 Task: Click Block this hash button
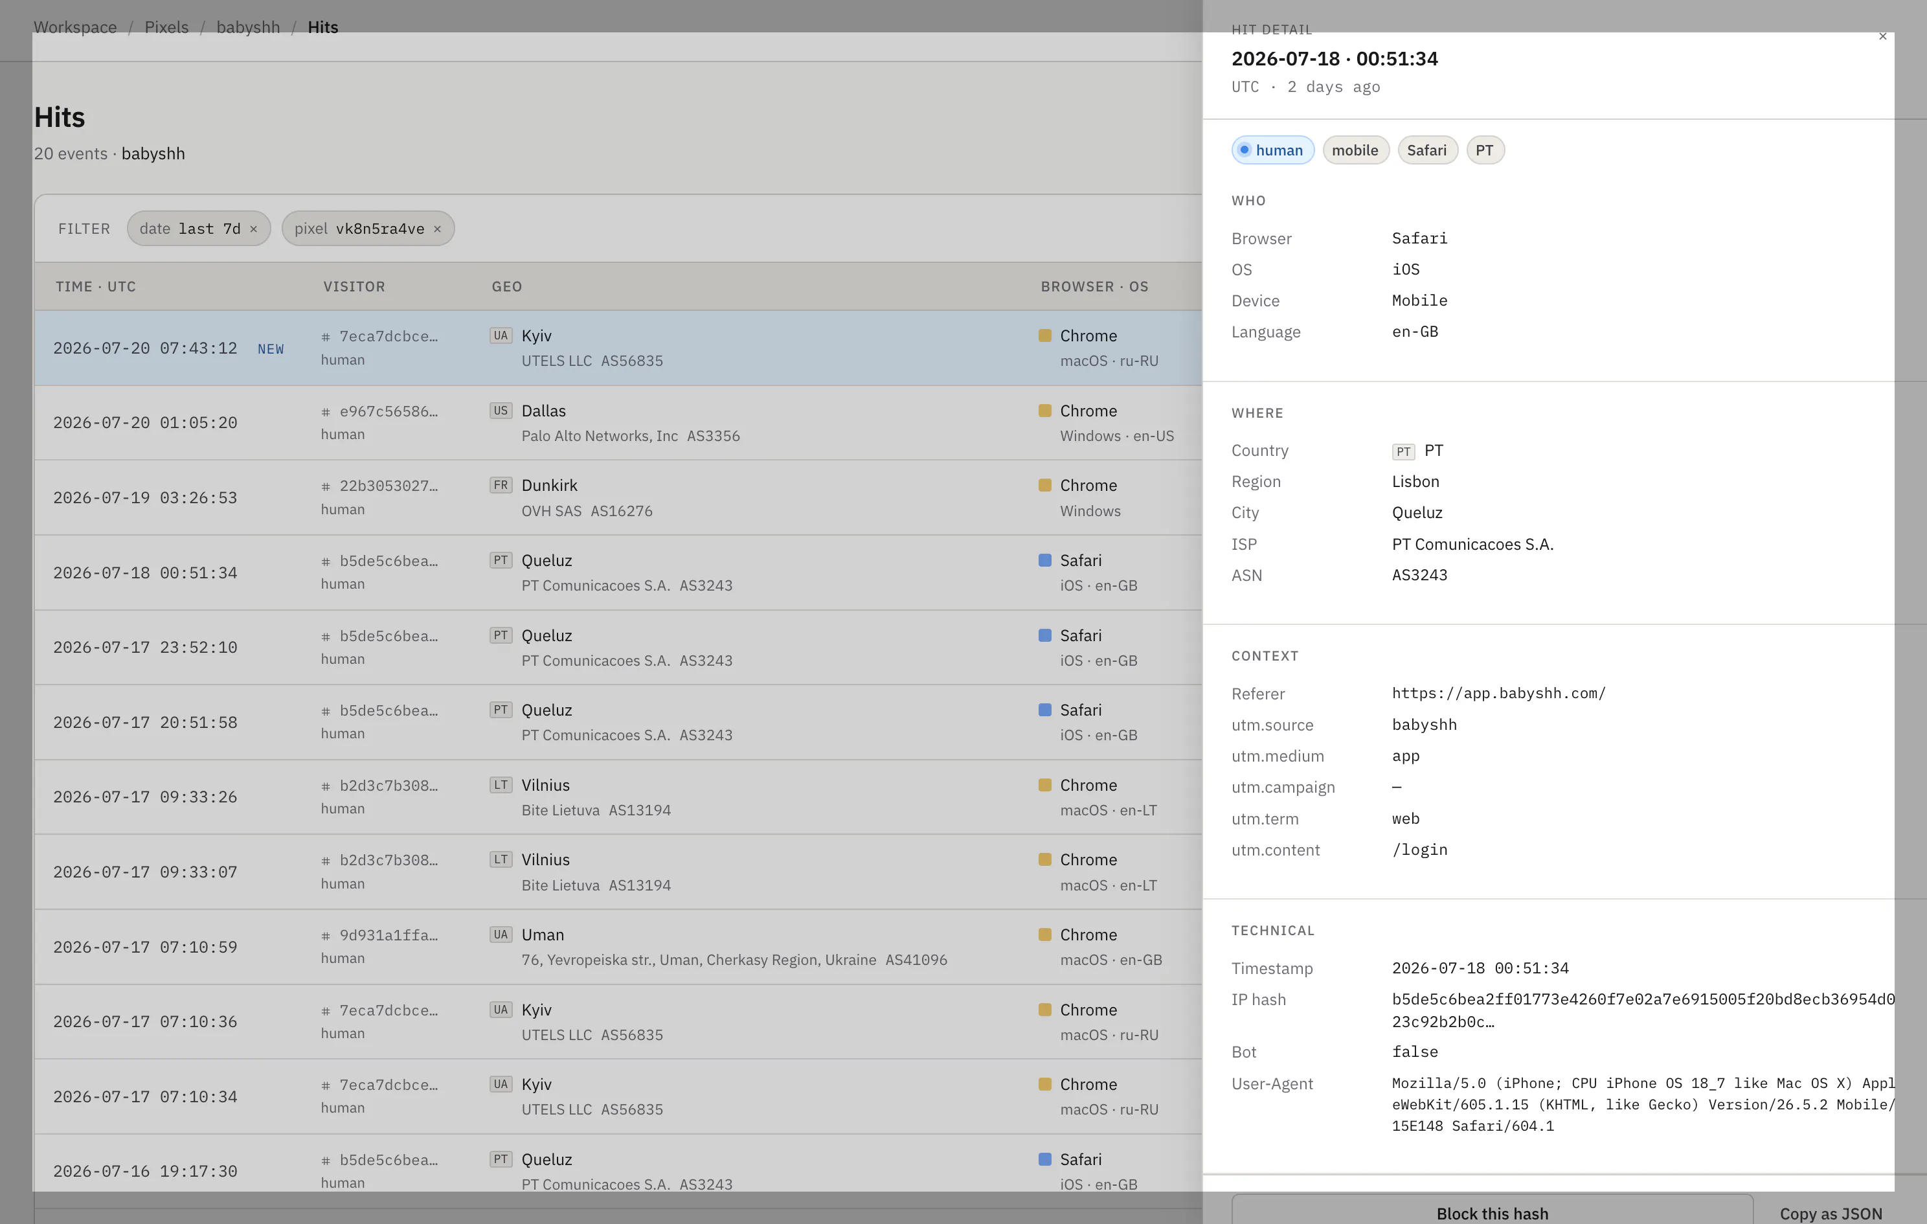(x=1492, y=1213)
